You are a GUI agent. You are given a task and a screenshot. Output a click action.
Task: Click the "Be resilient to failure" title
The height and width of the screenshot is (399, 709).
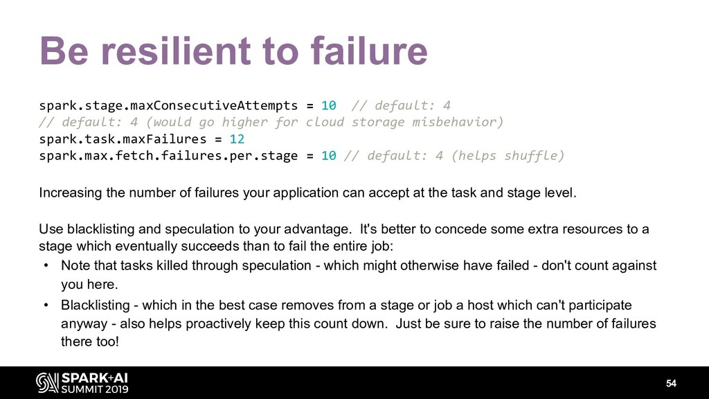[x=233, y=51]
